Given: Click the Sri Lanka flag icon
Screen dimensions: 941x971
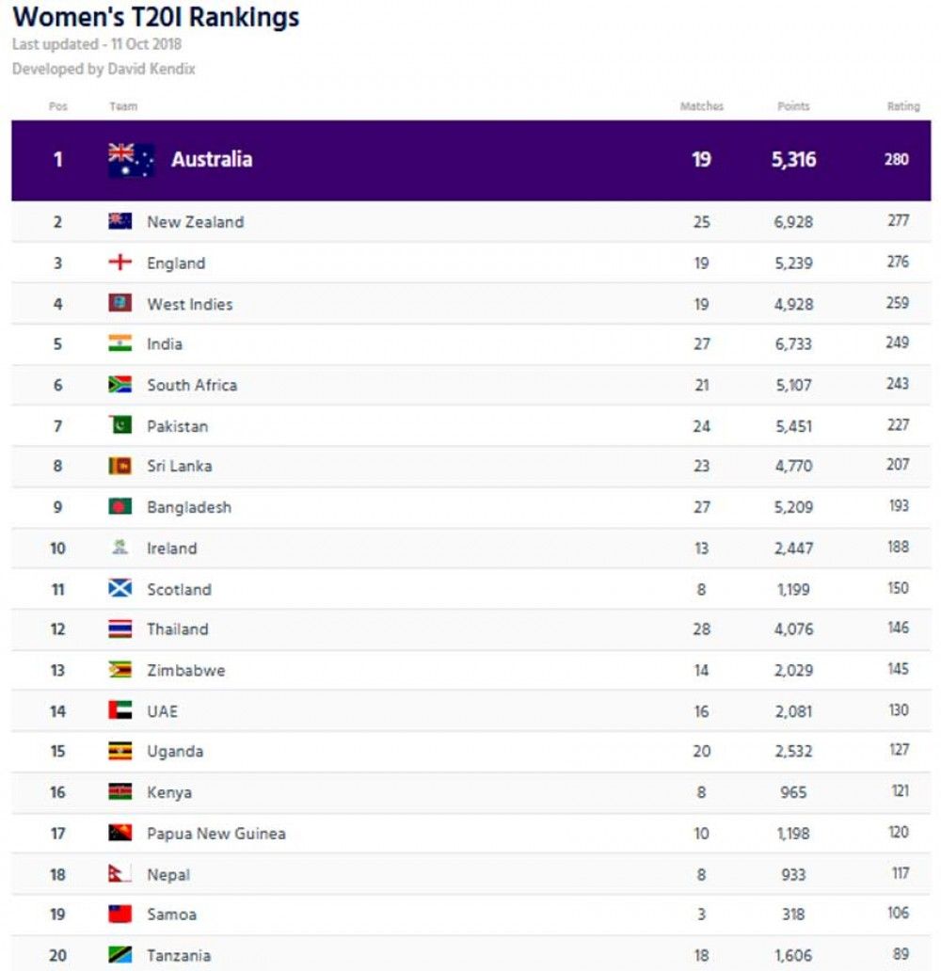Looking at the screenshot, I should [x=120, y=466].
